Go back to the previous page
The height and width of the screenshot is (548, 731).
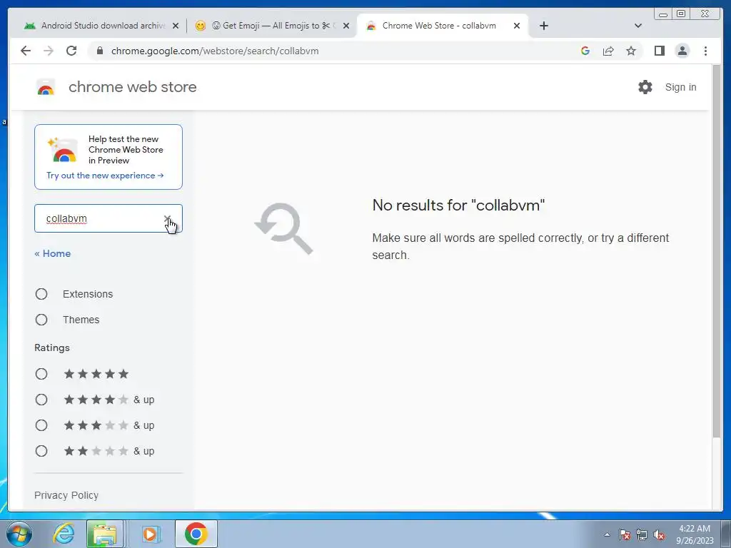pyautogui.click(x=26, y=51)
